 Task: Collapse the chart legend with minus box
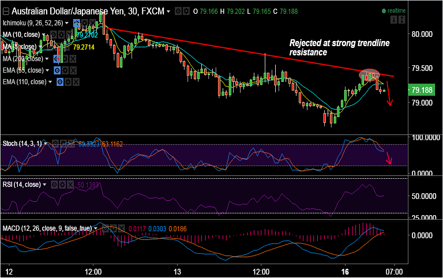pos(6,12)
